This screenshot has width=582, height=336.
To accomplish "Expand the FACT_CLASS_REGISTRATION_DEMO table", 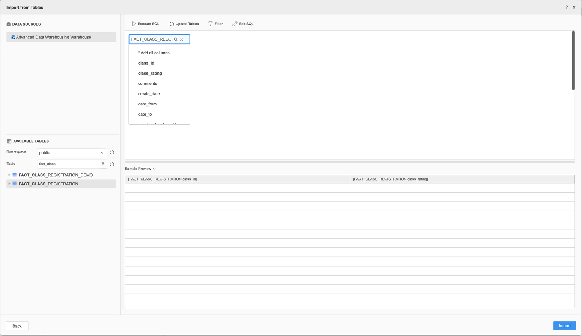I will 9,175.
